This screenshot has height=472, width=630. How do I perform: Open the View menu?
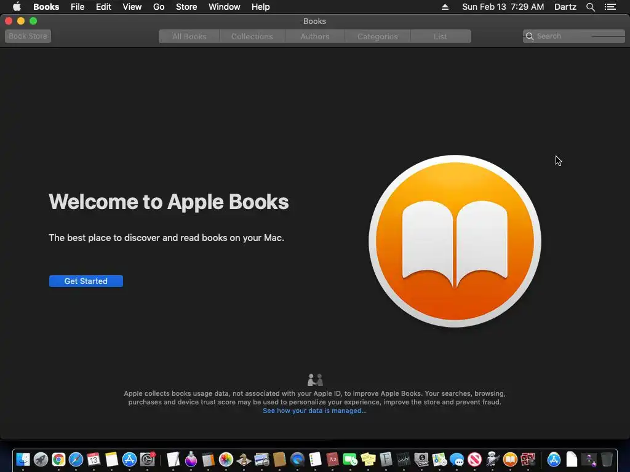click(x=132, y=7)
